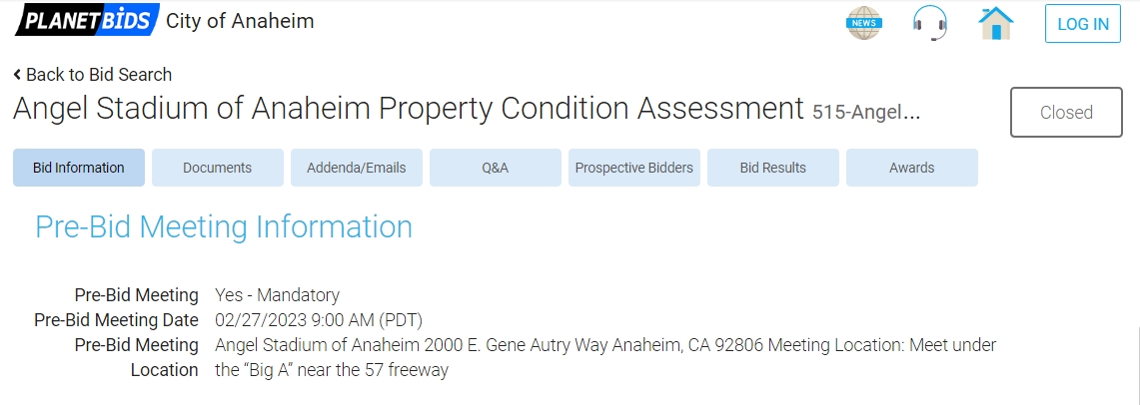The image size is (1140, 405).
Task: Click the PlanetBids logo
Action: coord(86,20)
